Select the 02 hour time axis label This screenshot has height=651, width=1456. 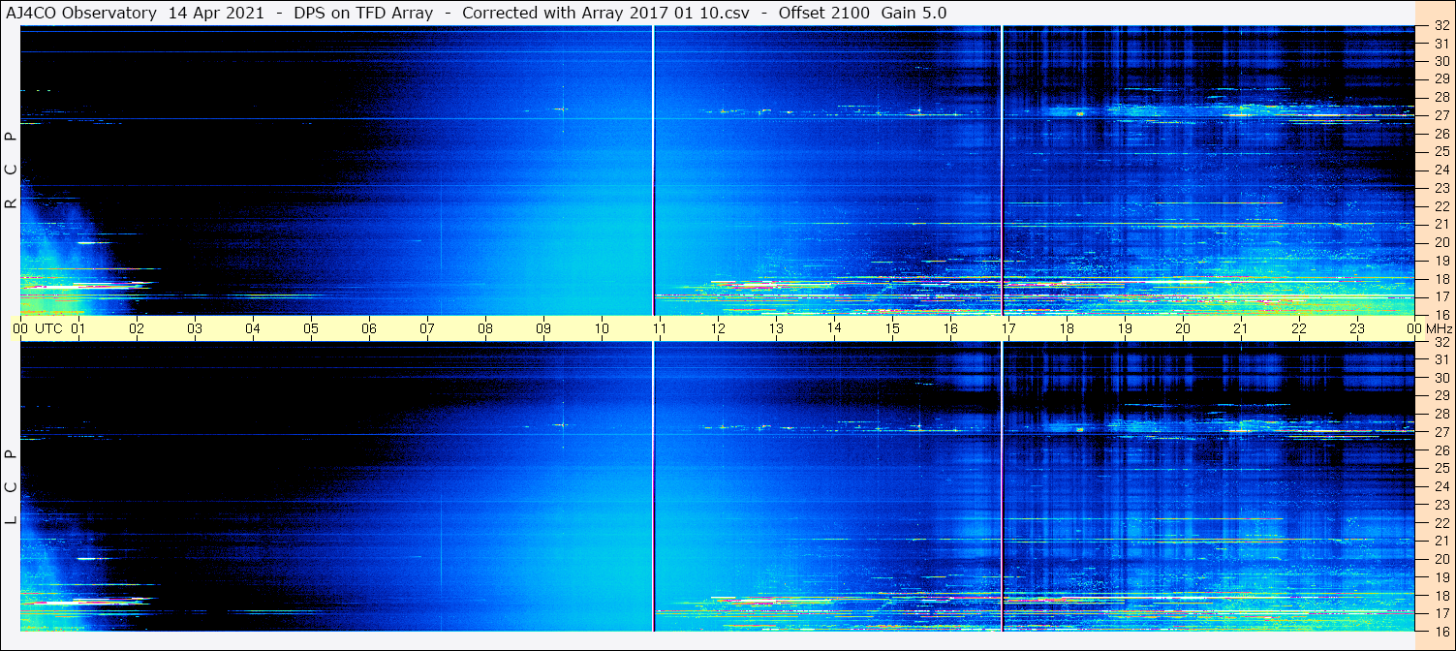pyautogui.click(x=137, y=328)
